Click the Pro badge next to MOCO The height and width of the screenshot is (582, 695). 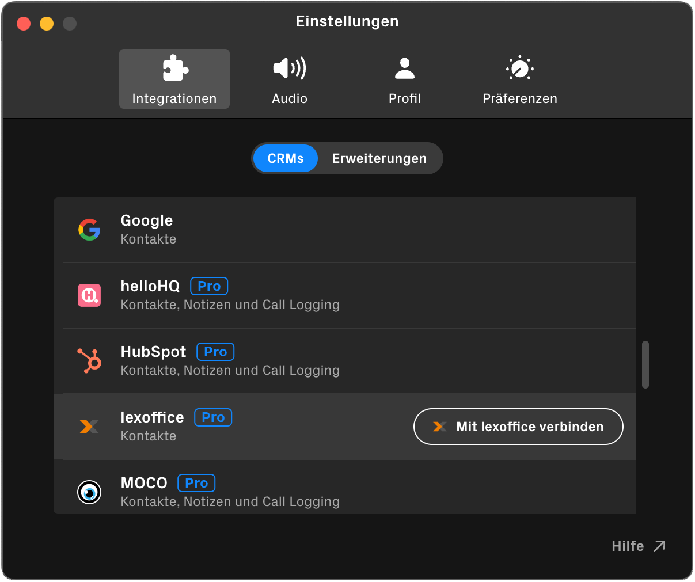[x=196, y=483]
